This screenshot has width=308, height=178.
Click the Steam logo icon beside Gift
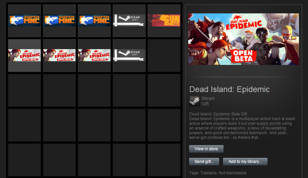[x=194, y=101]
